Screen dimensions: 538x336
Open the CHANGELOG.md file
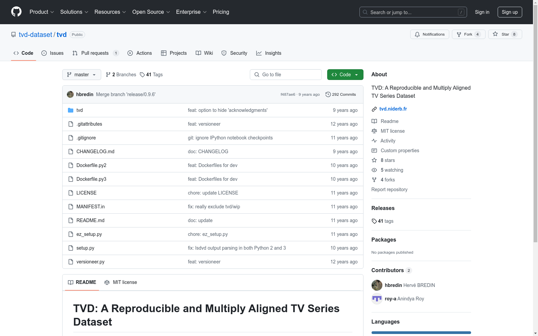[x=95, y=152]
